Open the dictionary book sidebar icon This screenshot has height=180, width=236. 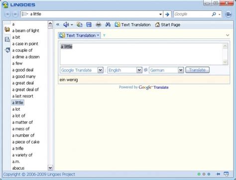click(x=7, y=29)
